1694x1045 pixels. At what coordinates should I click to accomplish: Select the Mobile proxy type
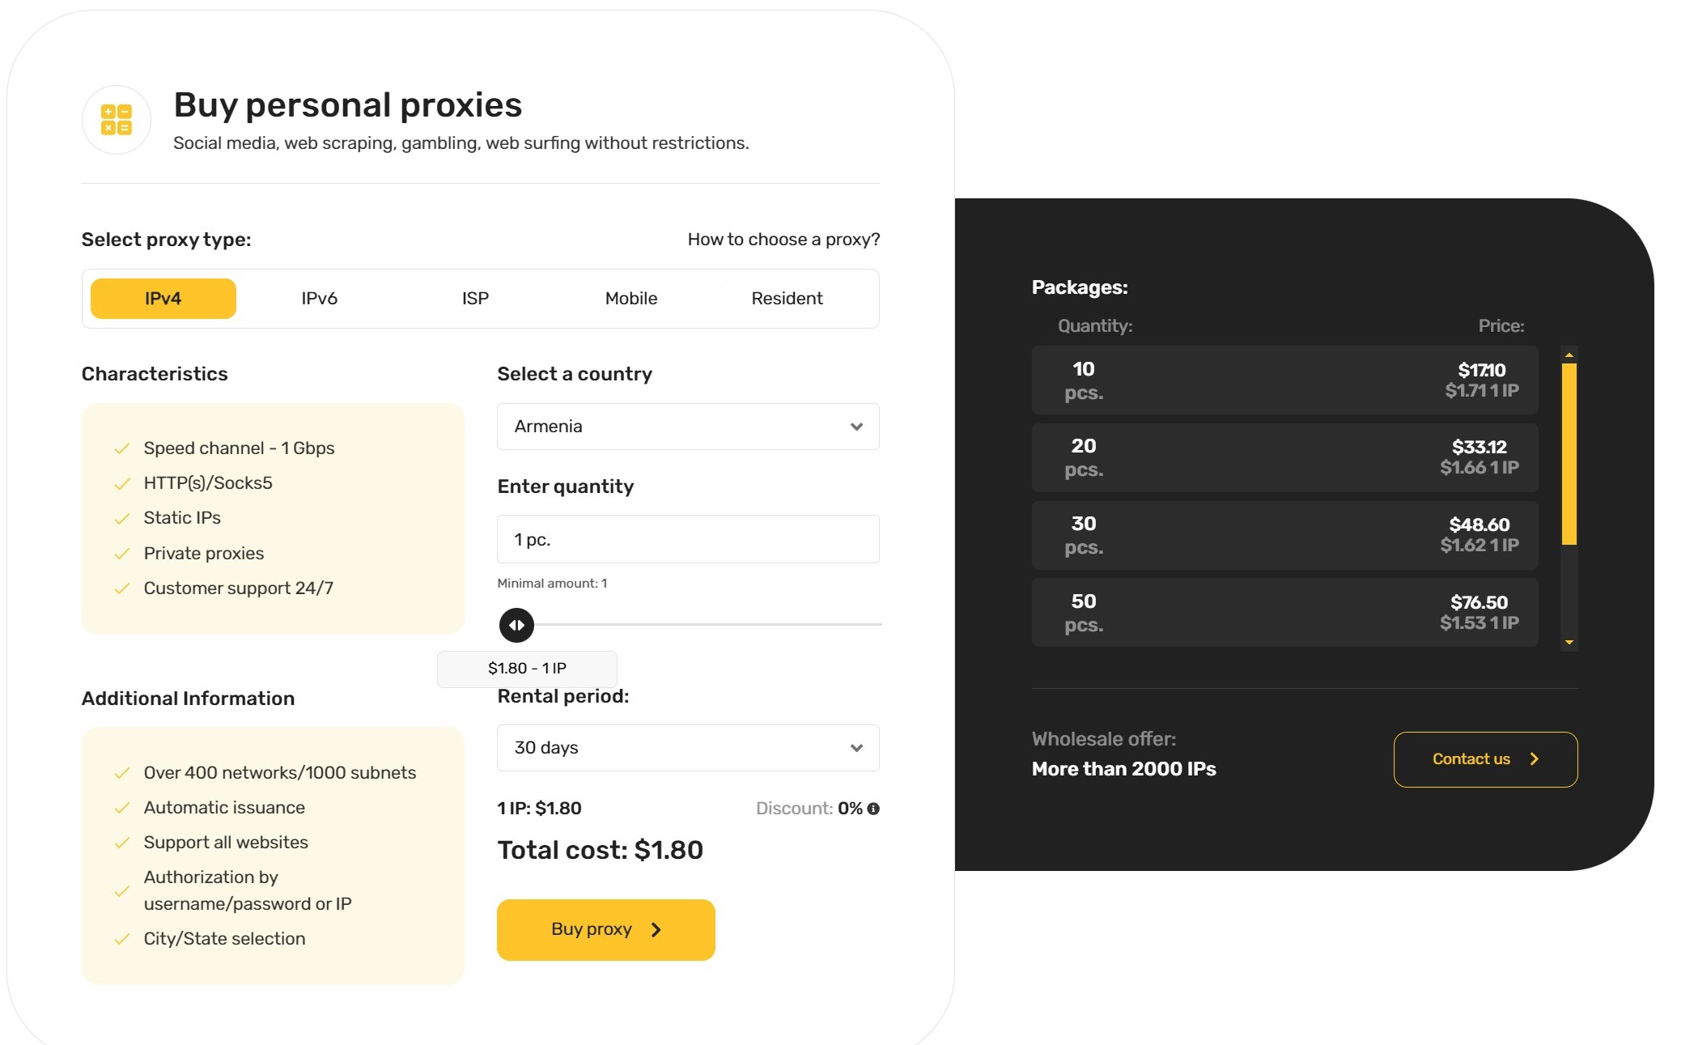pos(631,299)
